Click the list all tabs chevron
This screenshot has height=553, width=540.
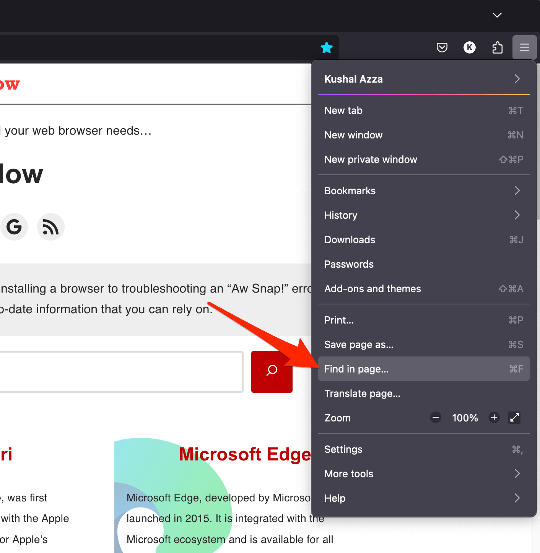point(497,15)
